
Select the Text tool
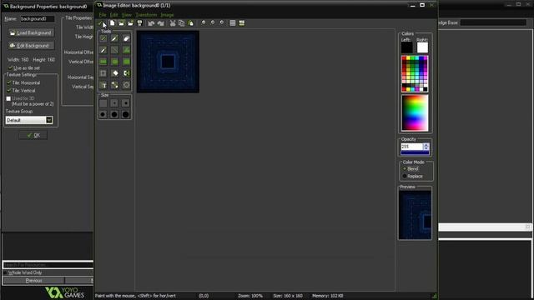(x=103, y=85)
